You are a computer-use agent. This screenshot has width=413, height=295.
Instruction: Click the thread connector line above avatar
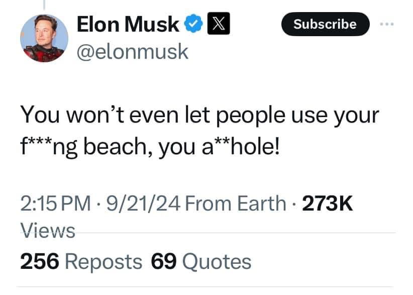[x=44, y=4]
